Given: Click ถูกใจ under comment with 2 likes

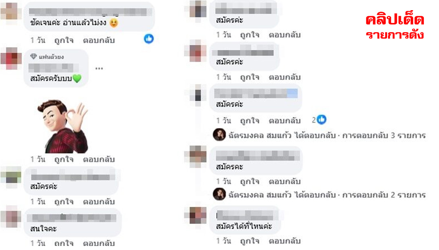Looking at the screenshot, I should (250, 121).
